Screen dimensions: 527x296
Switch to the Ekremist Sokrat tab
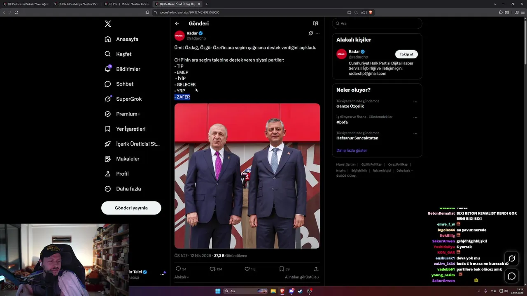pos(26,4)
